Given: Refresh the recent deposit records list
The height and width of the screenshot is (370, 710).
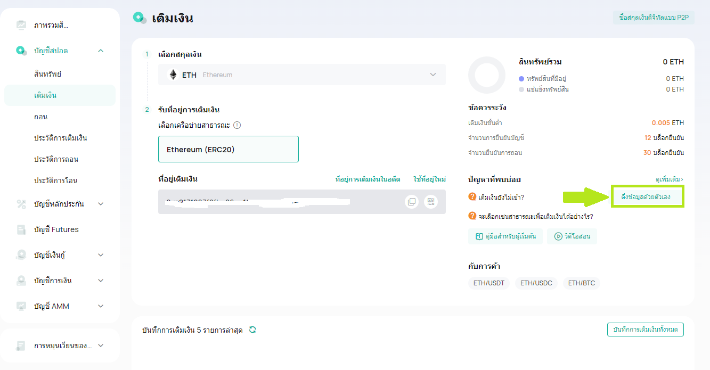Looking at the screenshot, I should [252, 330].
